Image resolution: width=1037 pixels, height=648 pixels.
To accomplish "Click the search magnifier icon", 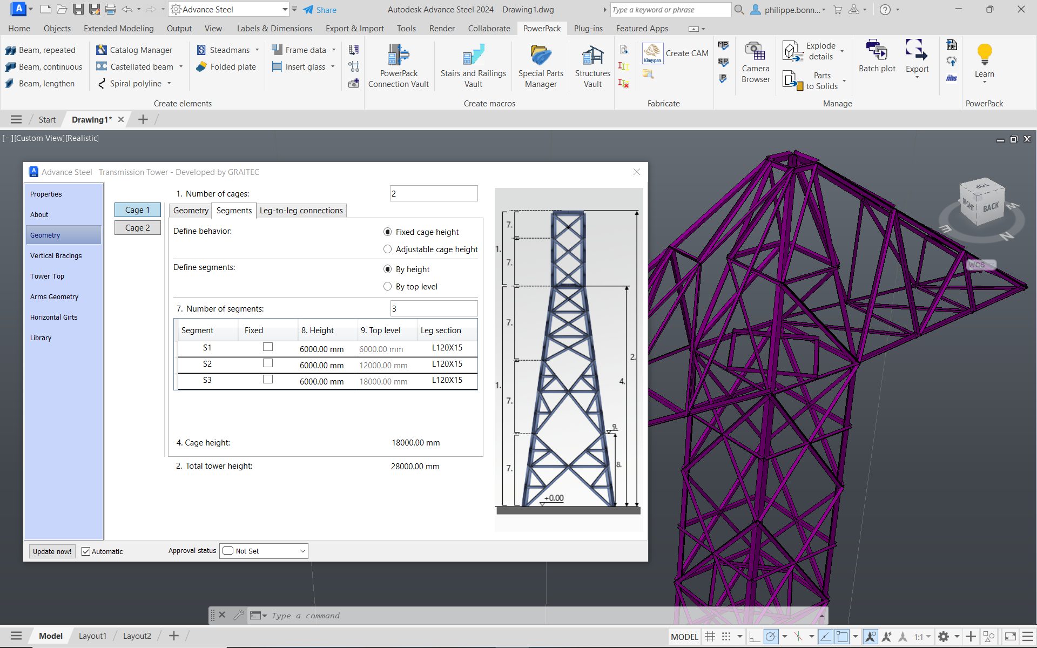I will [x=739, y=10].
